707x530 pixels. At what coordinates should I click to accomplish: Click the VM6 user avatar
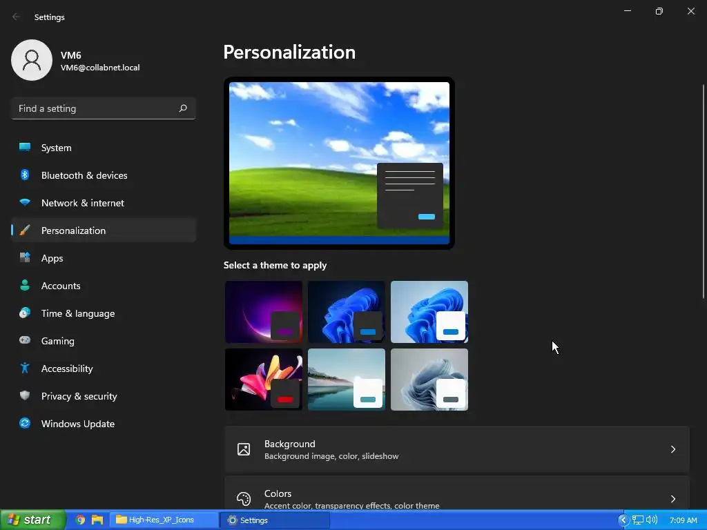click(32, 60)
